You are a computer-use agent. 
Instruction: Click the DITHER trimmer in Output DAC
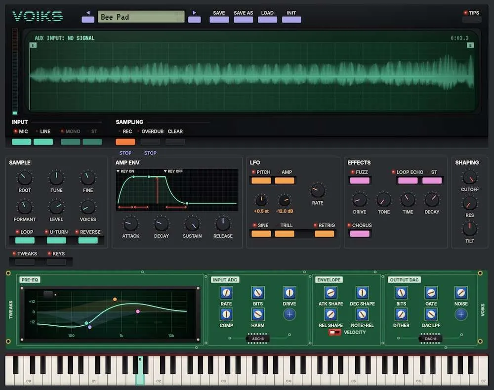tap(401, 314)
